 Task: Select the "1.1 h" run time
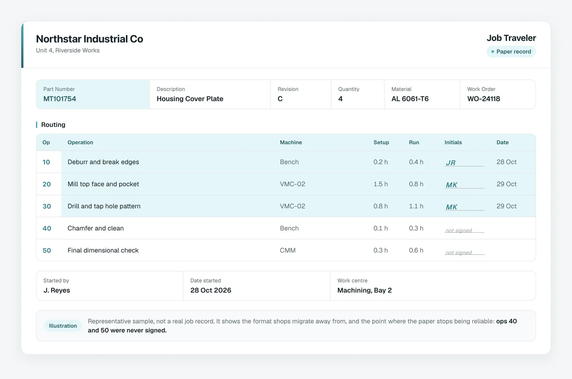click(x=416, y=206)
